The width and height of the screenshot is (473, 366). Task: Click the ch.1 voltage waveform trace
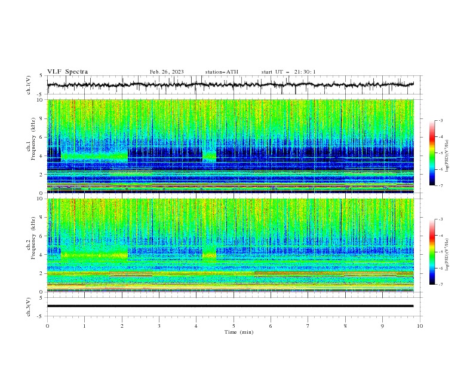230,85
